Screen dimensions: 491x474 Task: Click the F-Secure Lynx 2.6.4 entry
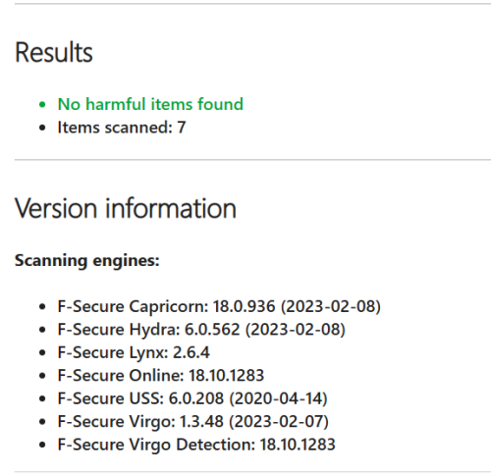tap(134, 352)
